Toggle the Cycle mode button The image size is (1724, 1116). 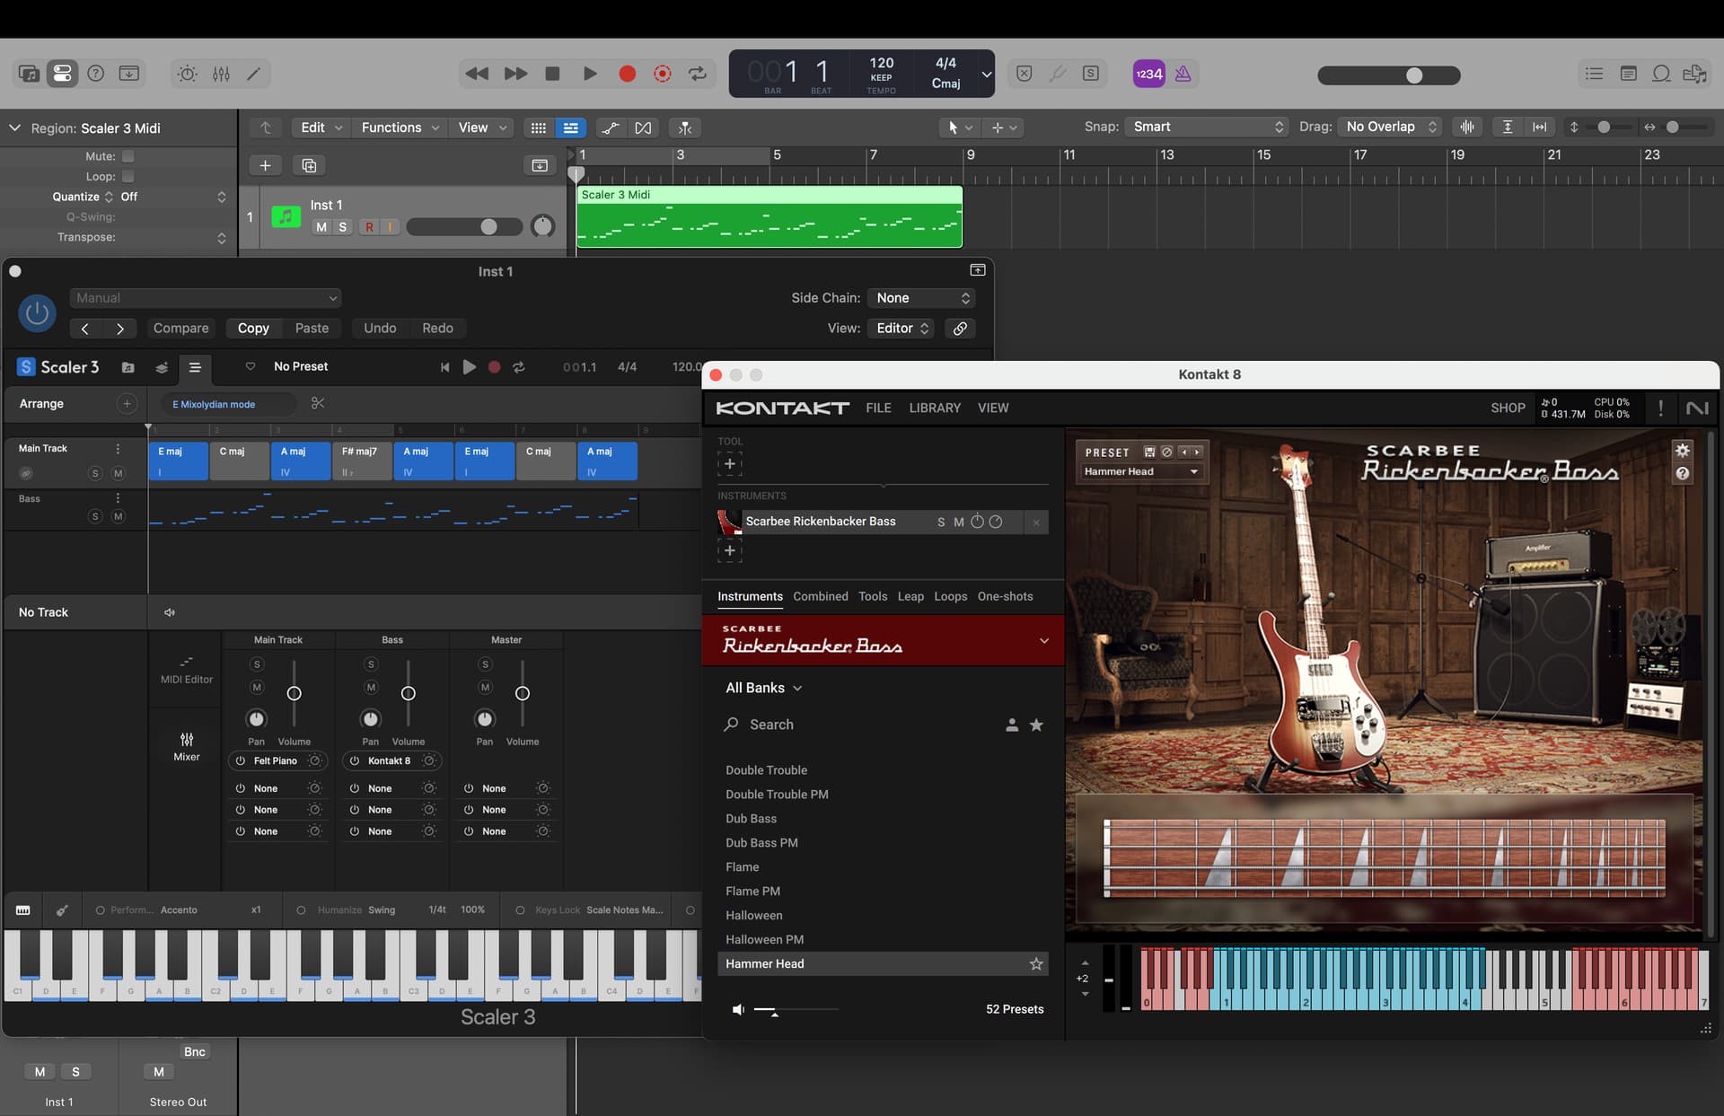tap(698, 74)
